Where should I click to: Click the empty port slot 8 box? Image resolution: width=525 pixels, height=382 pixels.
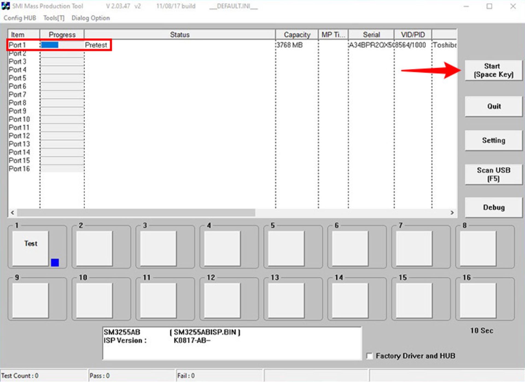478,248
